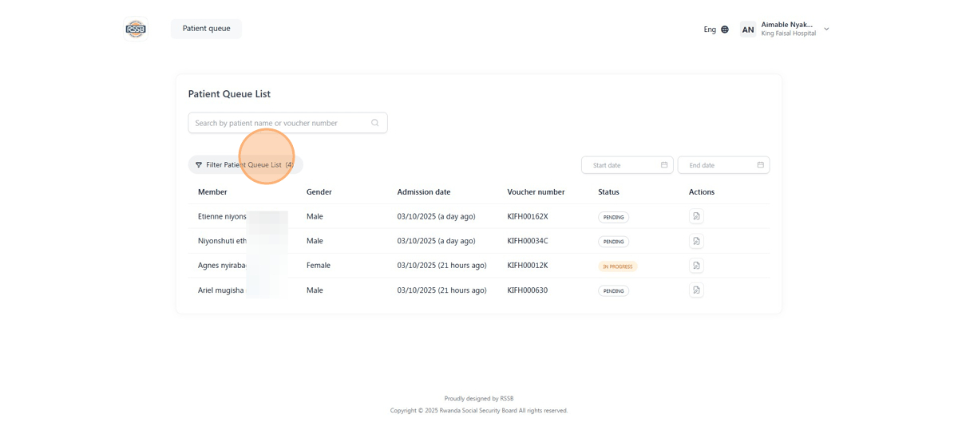Viewport: 958px width, 438px height.
Task: Click Proudly designed by RSSB footer text
Action: pyautogui.click(x=479, y=399)
